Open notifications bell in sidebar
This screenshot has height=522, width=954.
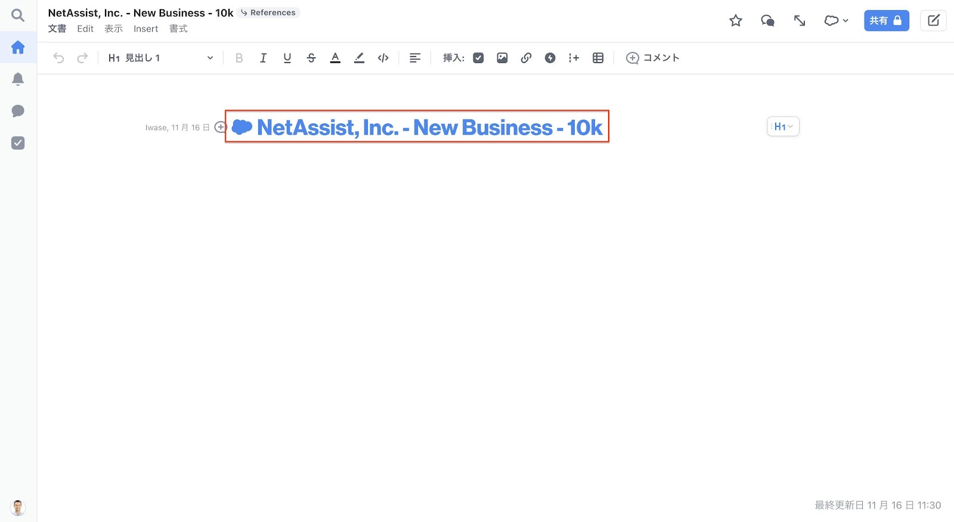tap(18, 79)
